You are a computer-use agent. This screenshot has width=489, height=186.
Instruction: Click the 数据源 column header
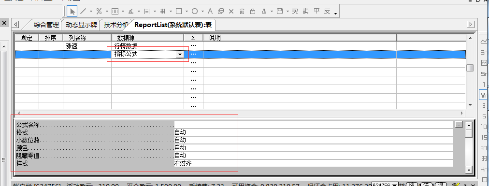click(147, 38)
